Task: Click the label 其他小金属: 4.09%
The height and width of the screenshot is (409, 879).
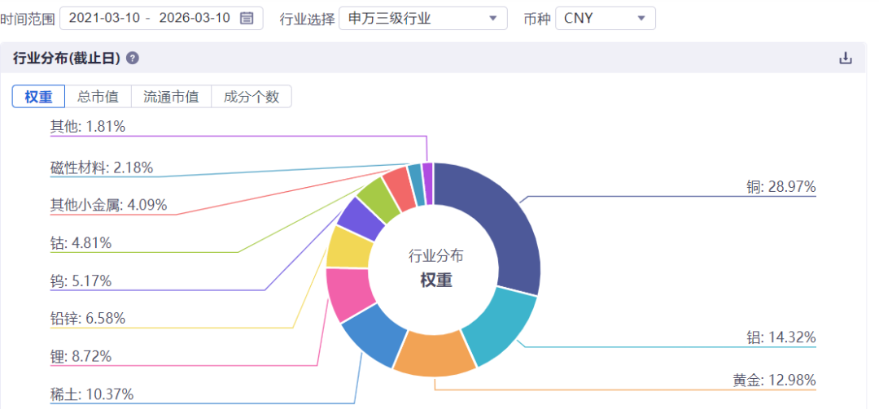Action: [109, 205]
